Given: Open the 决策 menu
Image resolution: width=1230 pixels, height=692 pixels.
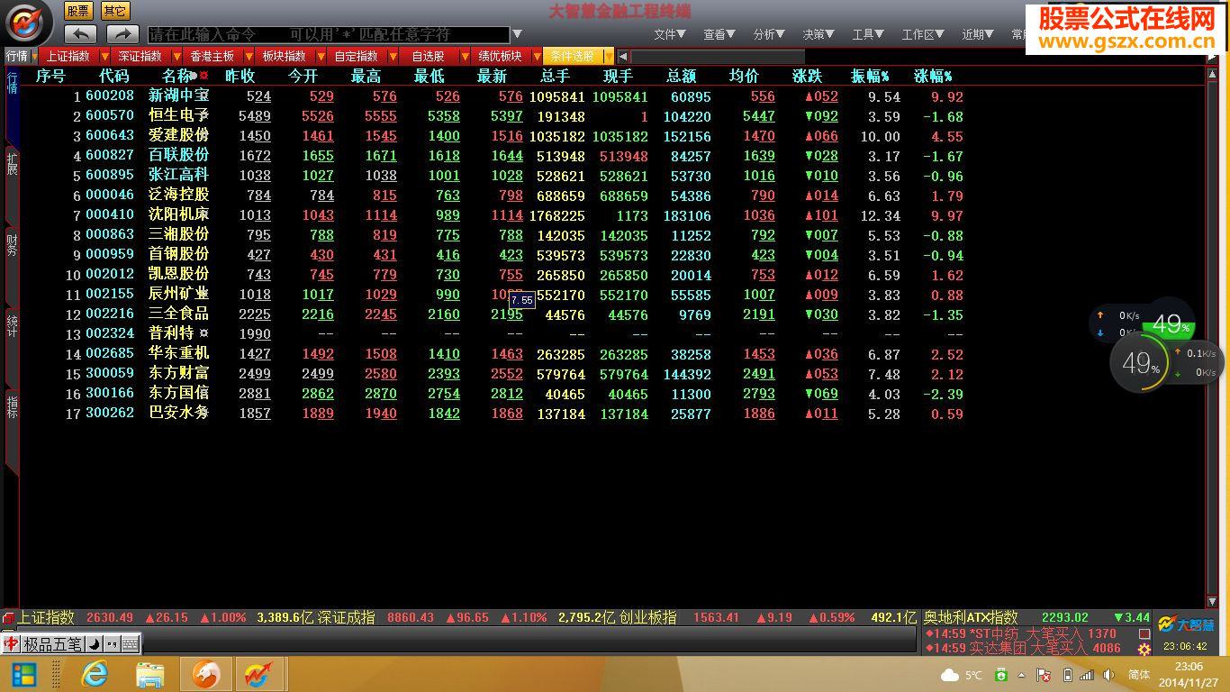Looking at the screenshot, I should pos(818,34).
